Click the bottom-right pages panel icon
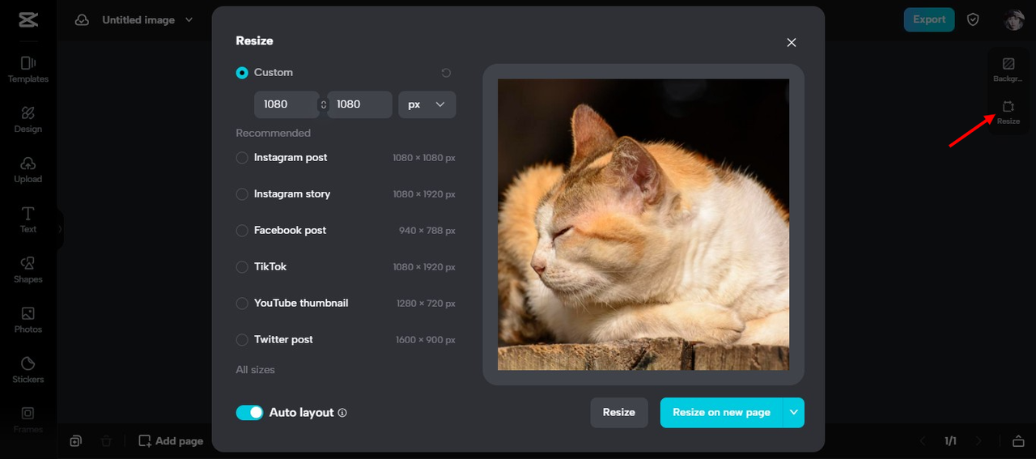1036x459 pixels. tap(1018, 441)
